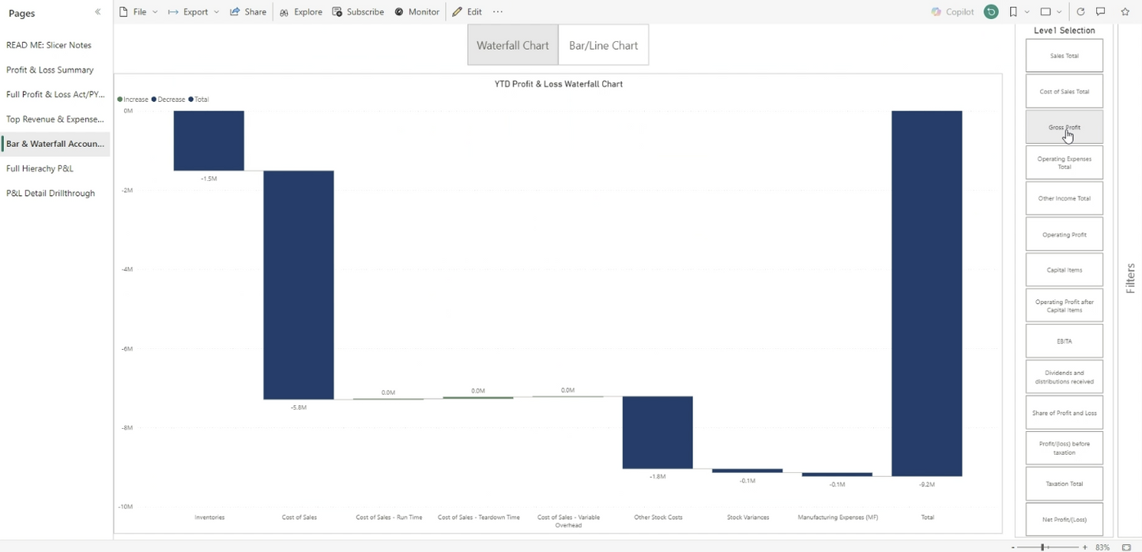1142x552 pixels.
Task: Click the Monitor icon
Action: pyautogui.click(x=399, y=12)
